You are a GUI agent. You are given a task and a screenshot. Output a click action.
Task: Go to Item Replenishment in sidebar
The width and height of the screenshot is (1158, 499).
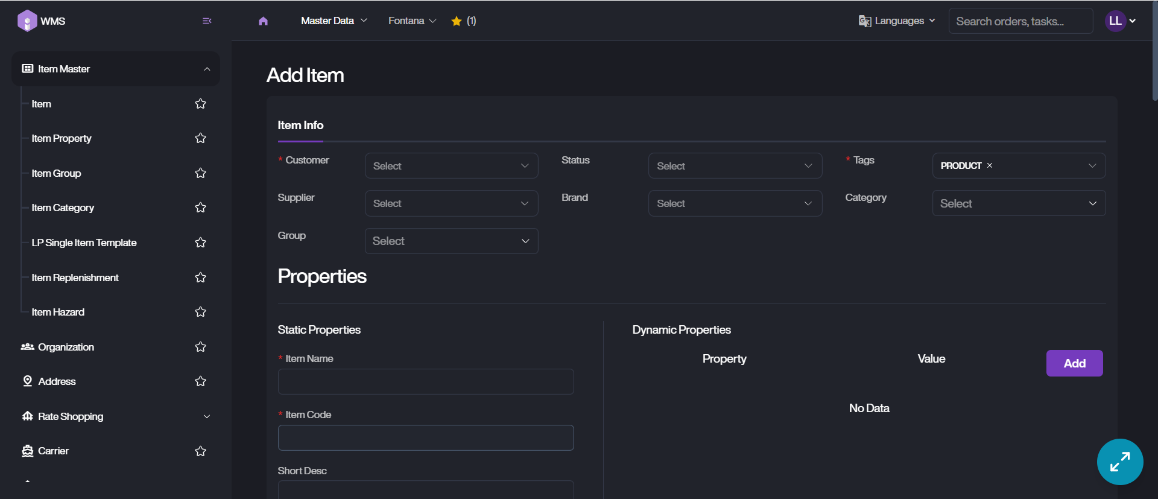pos(75,278)
